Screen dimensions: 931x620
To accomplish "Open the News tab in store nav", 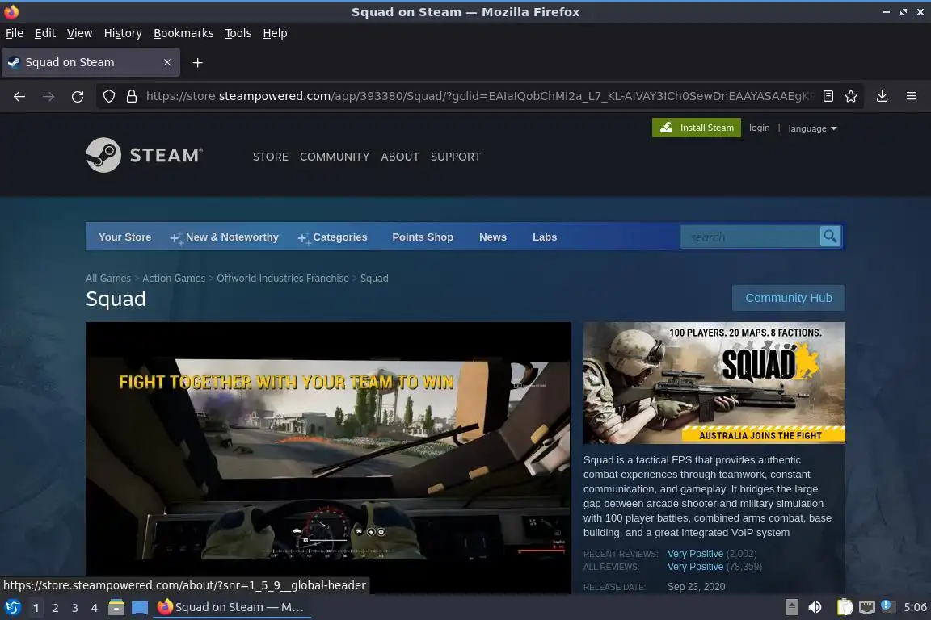I will click(493, 237).
